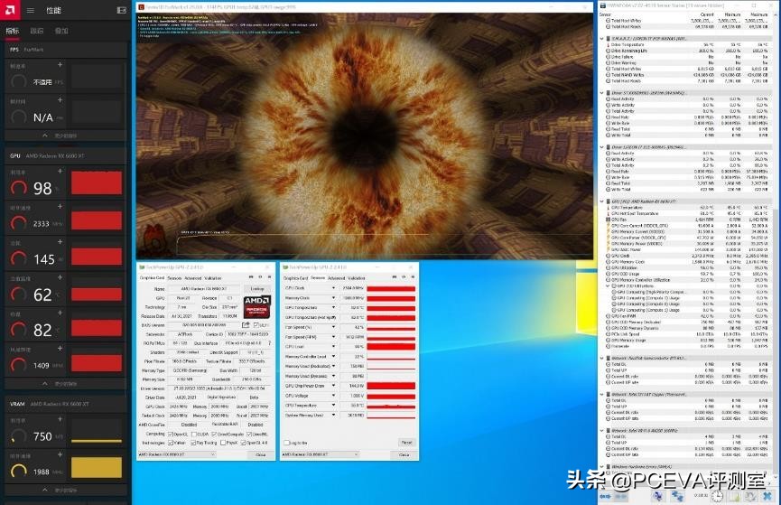Click the Lookup button in GPU-Z
Image resolution: width=781 pixels, height=505 pixels.
[x=257, y=289]
